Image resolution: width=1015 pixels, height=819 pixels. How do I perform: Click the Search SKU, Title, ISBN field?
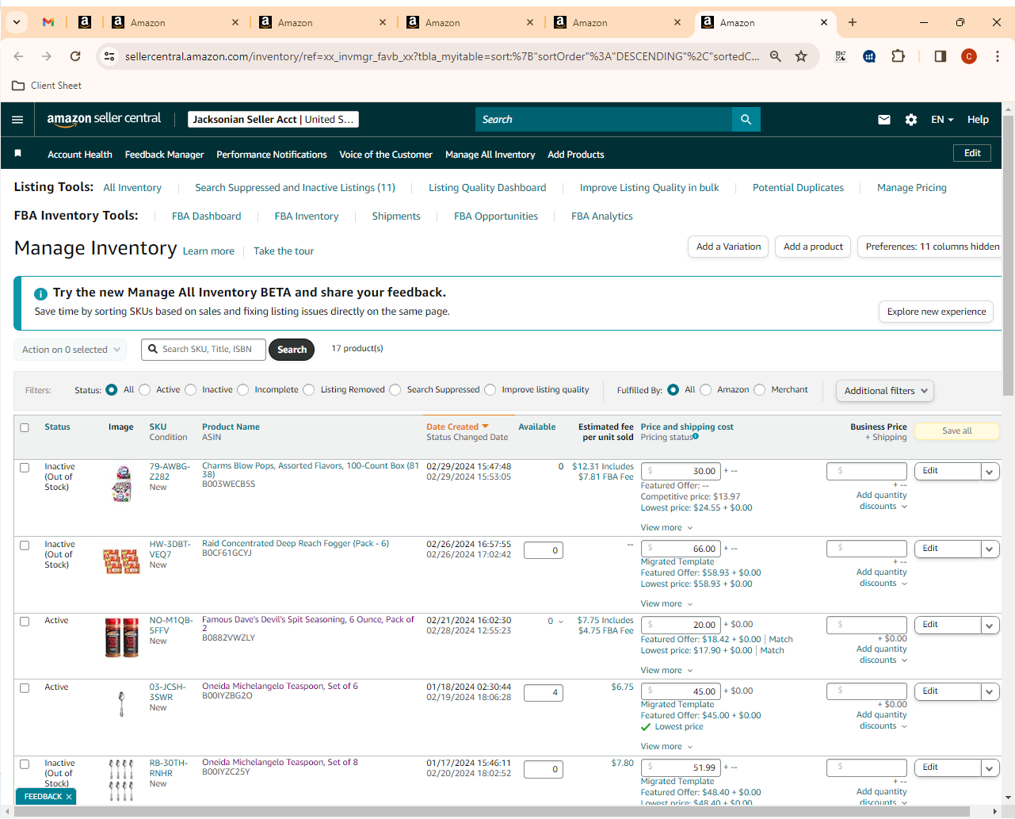click(x=204, y=350)
